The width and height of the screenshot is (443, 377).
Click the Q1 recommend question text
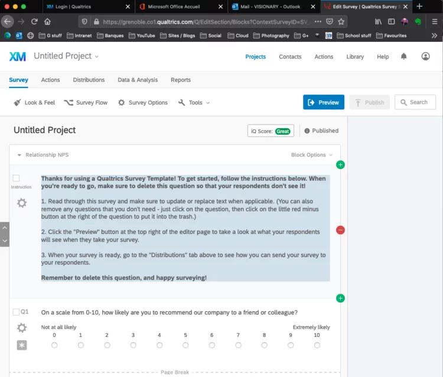(x=170, y=312)
